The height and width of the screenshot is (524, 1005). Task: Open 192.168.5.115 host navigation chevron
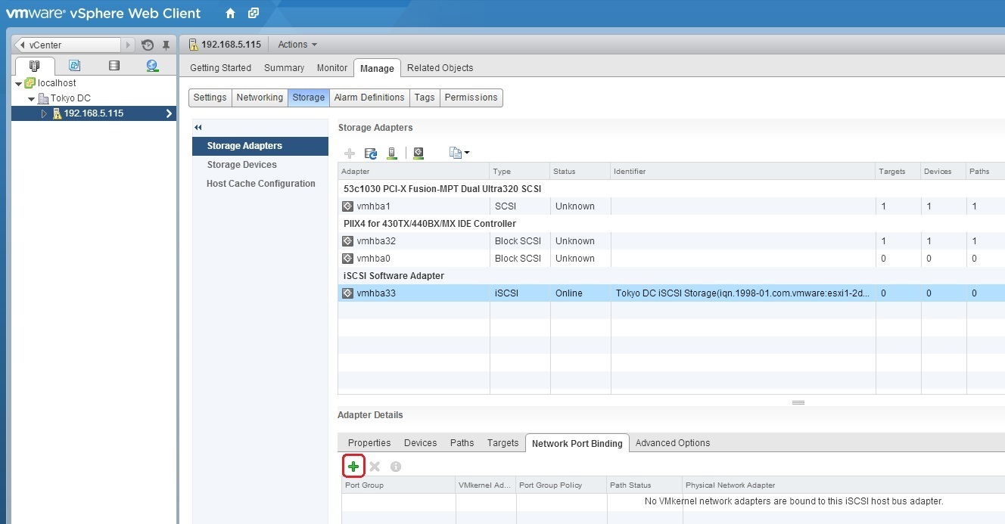click(169, 113)
